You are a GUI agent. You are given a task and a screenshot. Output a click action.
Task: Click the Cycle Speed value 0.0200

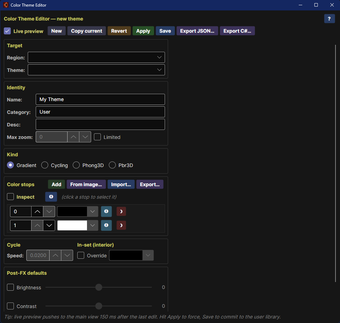click(38, 255)
